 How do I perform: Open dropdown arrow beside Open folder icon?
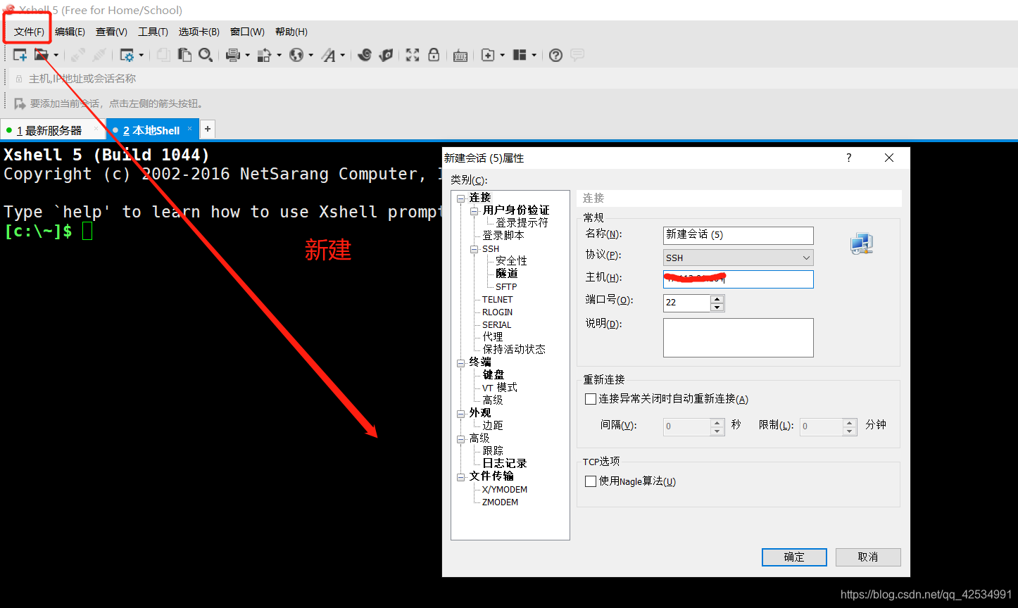point(56,55)
